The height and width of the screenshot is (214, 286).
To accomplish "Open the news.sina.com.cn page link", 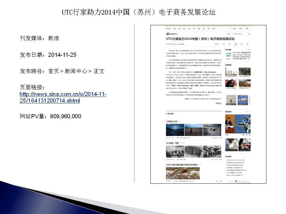I will (63, 97).
